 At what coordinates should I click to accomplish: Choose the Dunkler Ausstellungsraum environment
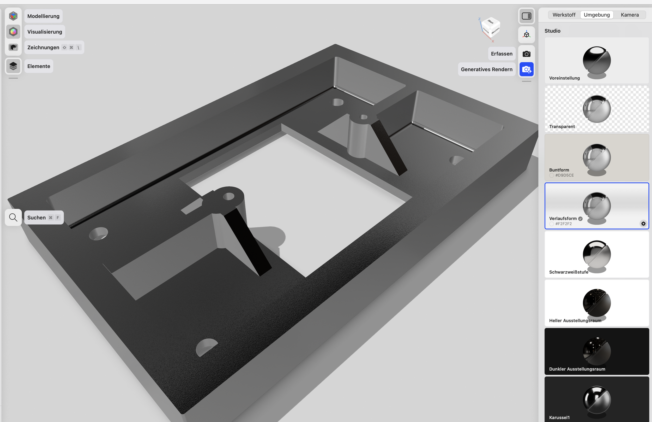pyautogui.click(x=596, y=351)
